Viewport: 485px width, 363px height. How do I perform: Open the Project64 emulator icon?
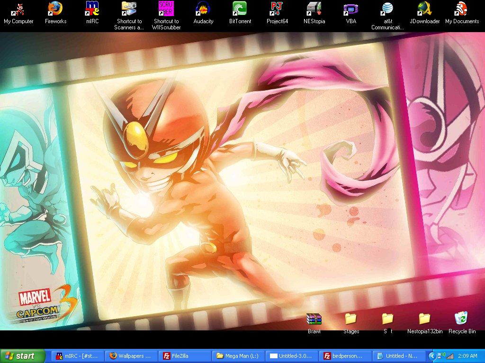277,9
